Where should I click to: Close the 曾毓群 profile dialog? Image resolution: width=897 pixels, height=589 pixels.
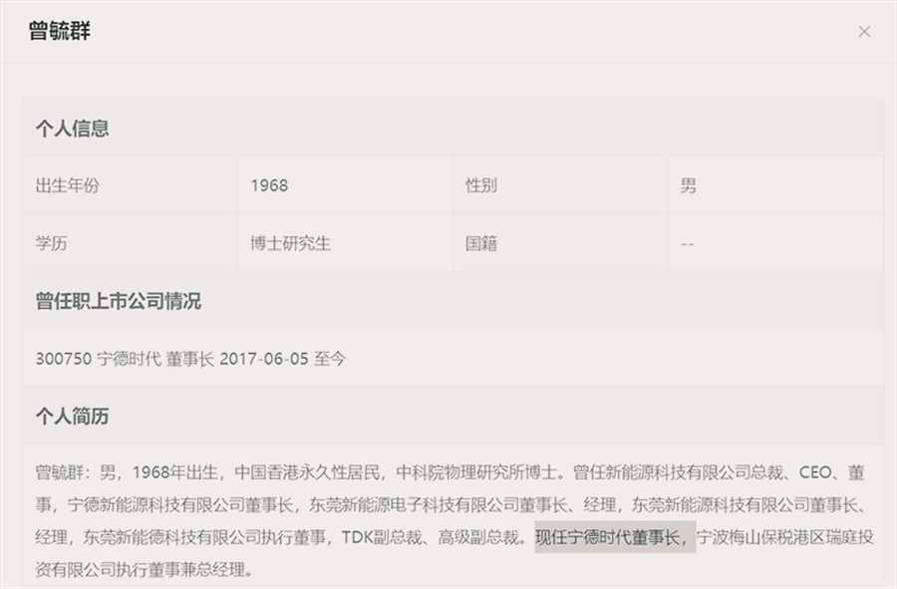click(864, 32)
